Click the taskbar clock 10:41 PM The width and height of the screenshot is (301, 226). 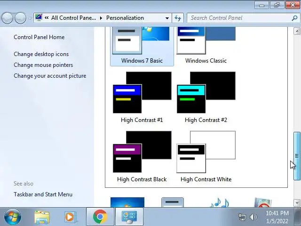click(277, 217)
